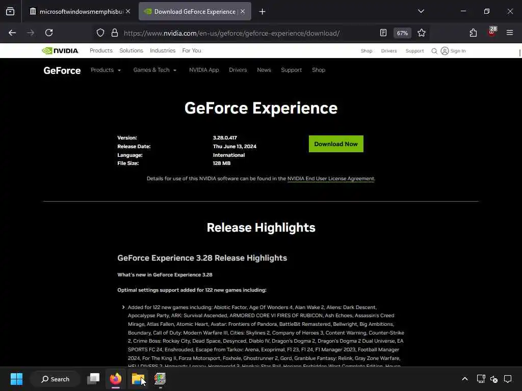Open GeForce Drivers nav item
522x391 pixels.
tap(238, 70)
